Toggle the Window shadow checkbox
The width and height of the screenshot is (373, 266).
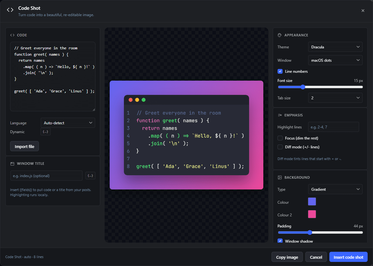point(280,241)
